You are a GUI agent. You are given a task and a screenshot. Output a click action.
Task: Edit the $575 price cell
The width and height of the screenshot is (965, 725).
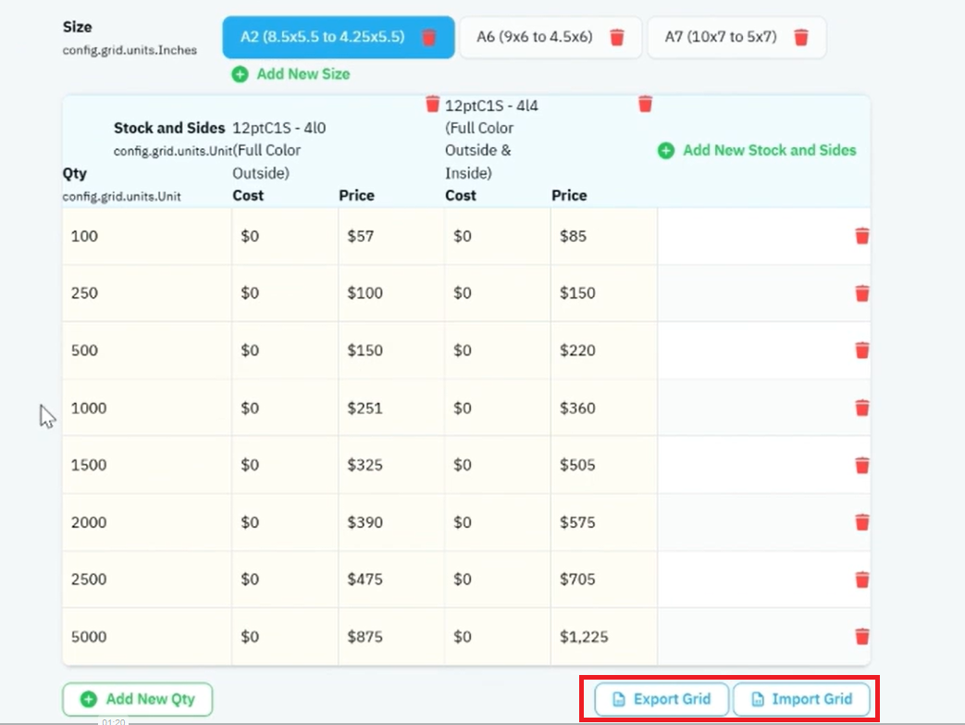click(x=604, y=522)
